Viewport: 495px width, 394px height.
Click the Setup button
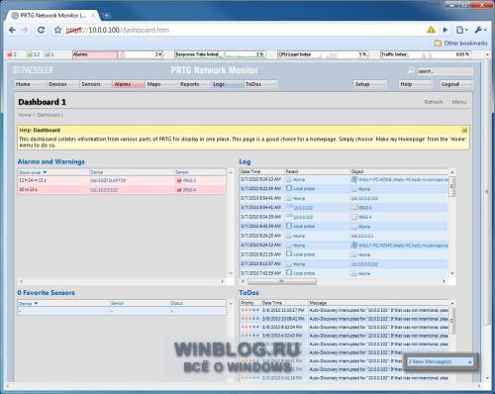(370, 84)
